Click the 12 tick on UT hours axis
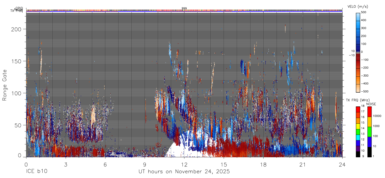 [x=184, y=165]
